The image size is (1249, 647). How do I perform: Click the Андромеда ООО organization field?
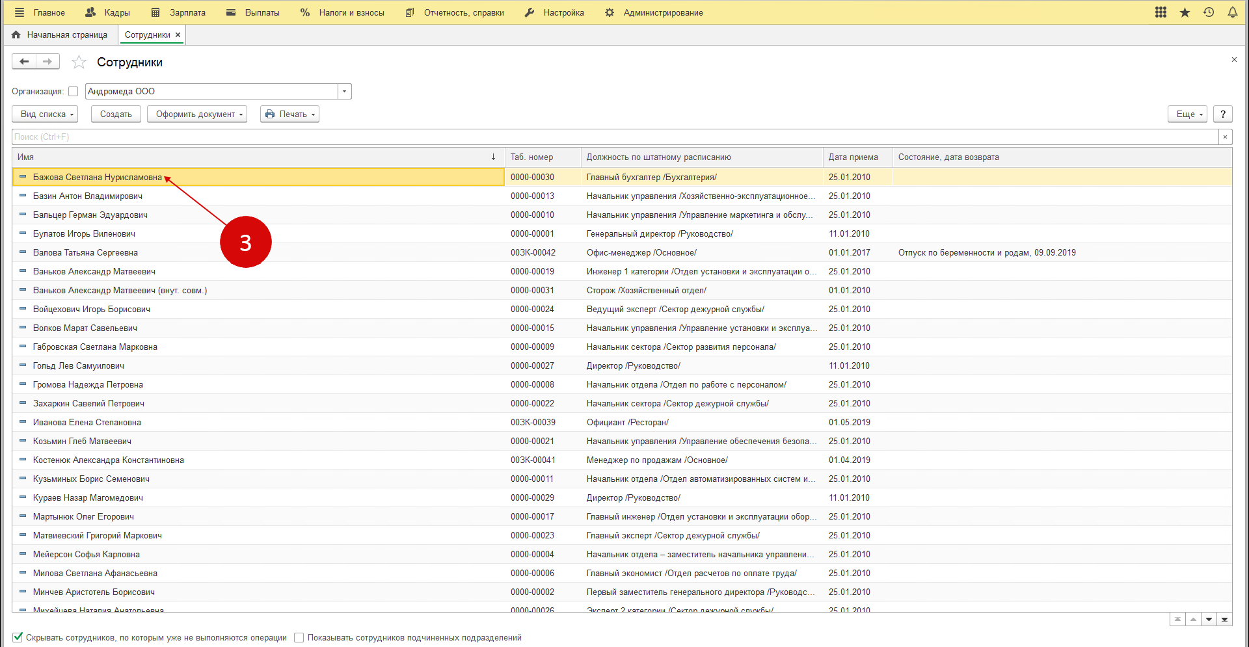click(x=211, y=92)
